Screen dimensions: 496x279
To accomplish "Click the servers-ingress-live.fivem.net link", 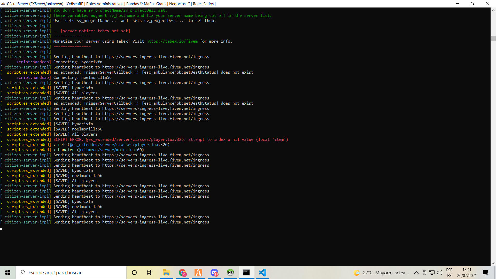I will (156, 57).
